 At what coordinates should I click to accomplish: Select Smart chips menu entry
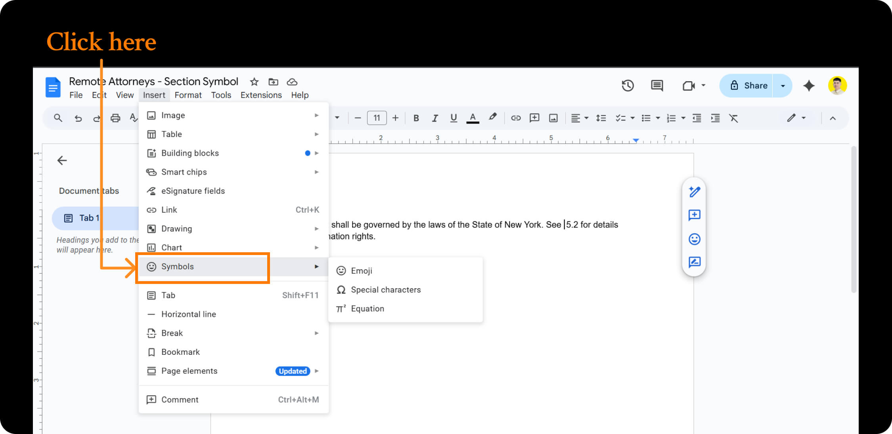[x=234, y=172]
